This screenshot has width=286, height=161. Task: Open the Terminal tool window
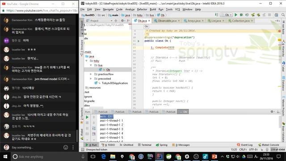(145, 145)
